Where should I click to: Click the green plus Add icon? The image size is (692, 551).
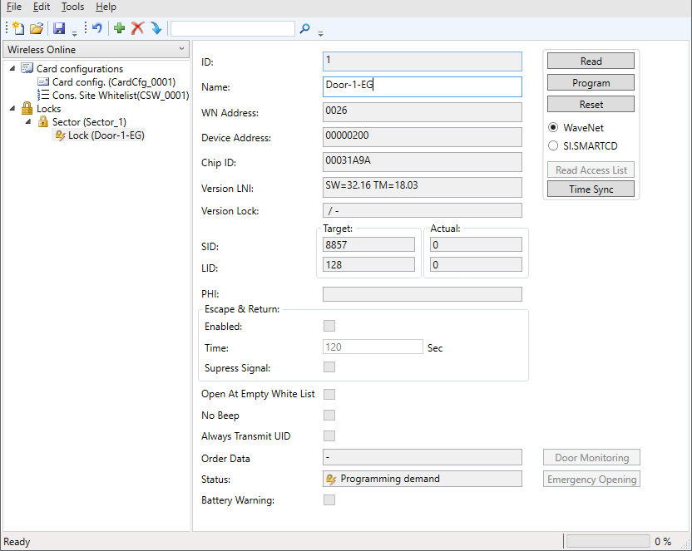tap(120, 29)
